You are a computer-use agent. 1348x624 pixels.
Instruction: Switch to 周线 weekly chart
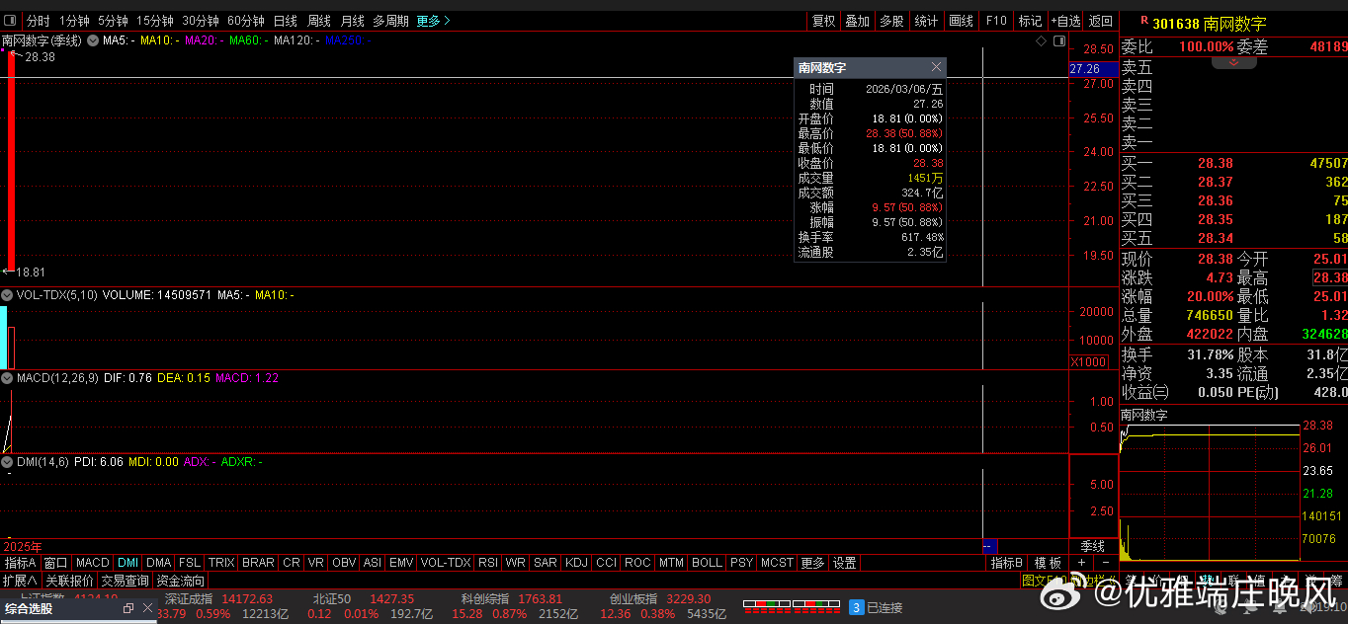coord(319,21)
